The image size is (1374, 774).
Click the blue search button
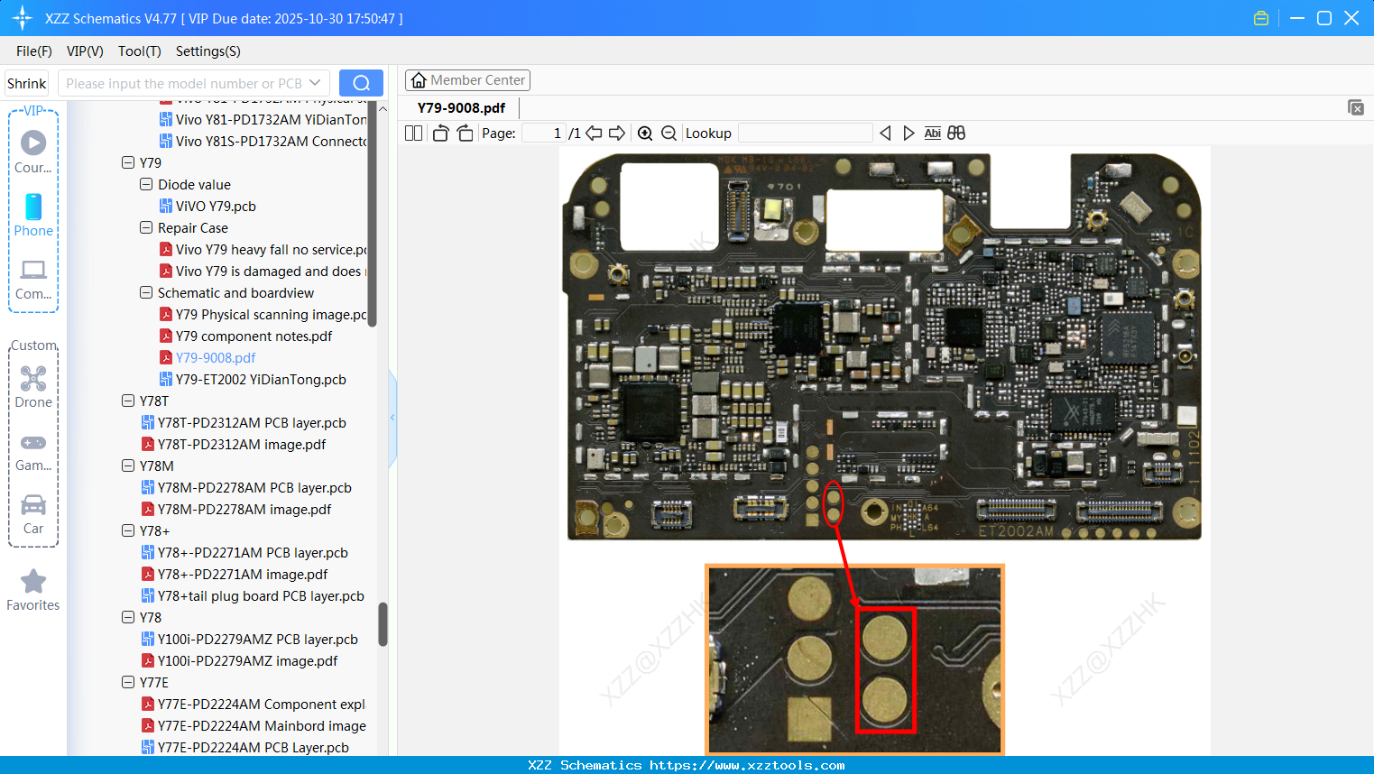tap(361, 83)
